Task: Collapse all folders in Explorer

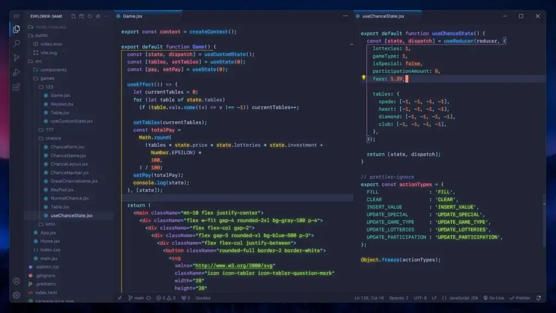Action: 98,16
